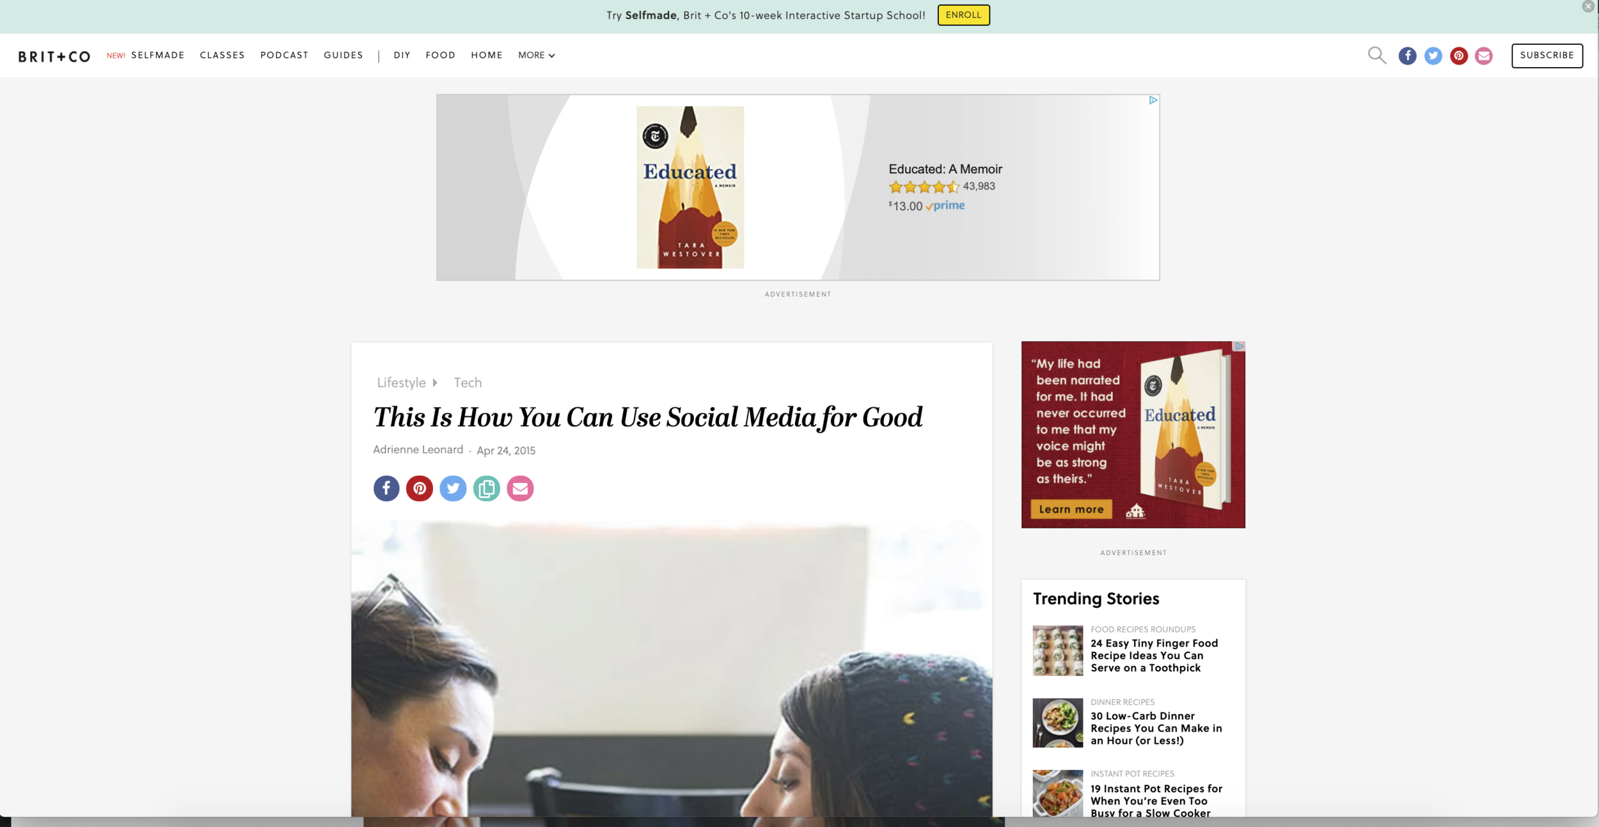
Task: Open the CLASSES menu item
Action: pos(222,55)
